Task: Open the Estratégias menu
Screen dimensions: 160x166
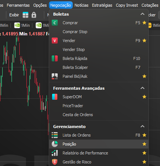Action: pos(102,5)
